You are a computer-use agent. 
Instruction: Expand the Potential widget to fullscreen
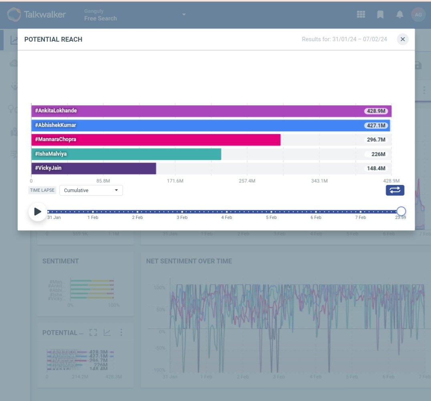click(93, 333)
